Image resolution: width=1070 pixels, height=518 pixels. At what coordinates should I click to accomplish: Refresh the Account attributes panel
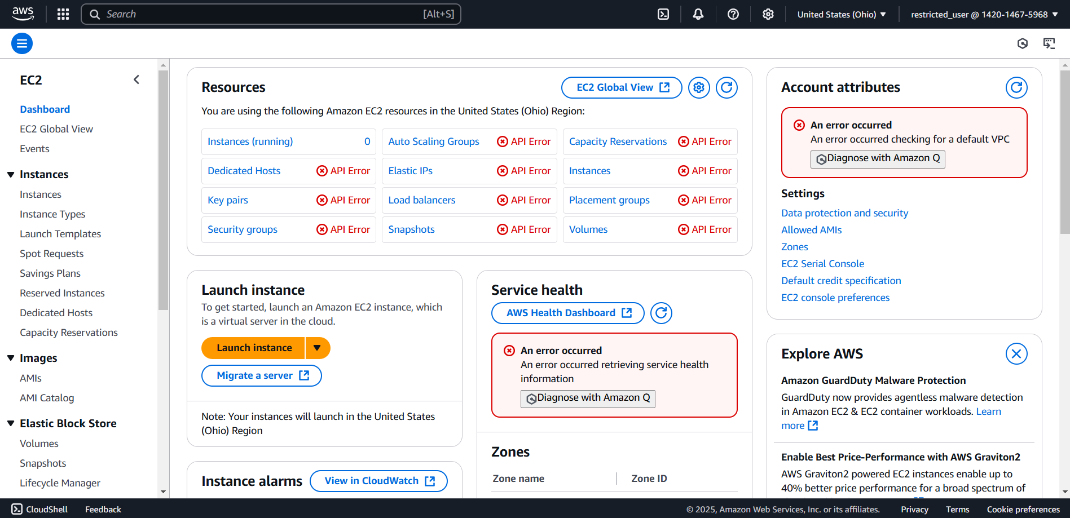point(1016,87)
